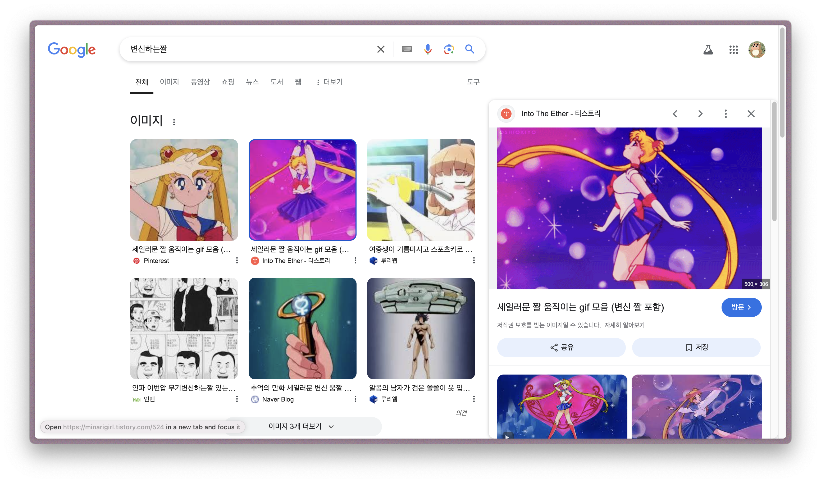Click the Naver Blog source label
This screenshot has width=821, height=483.
pyautogui.click(x=277, y=399)
